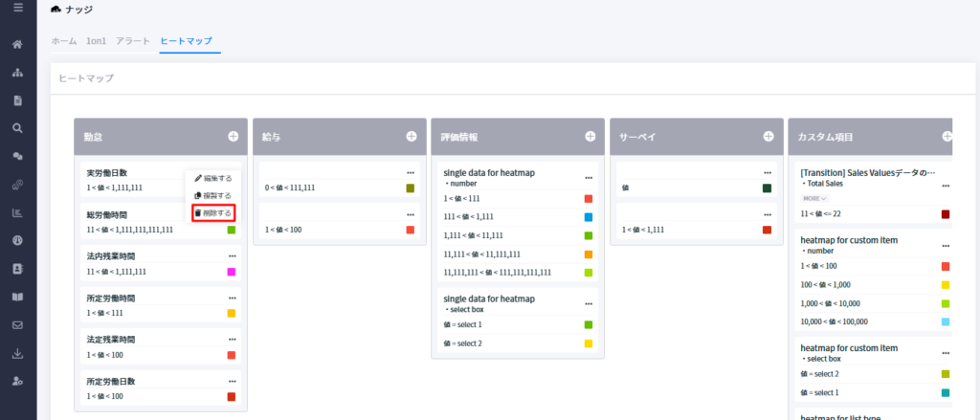Select 編集する from the context menu

(x=213, y=178)
